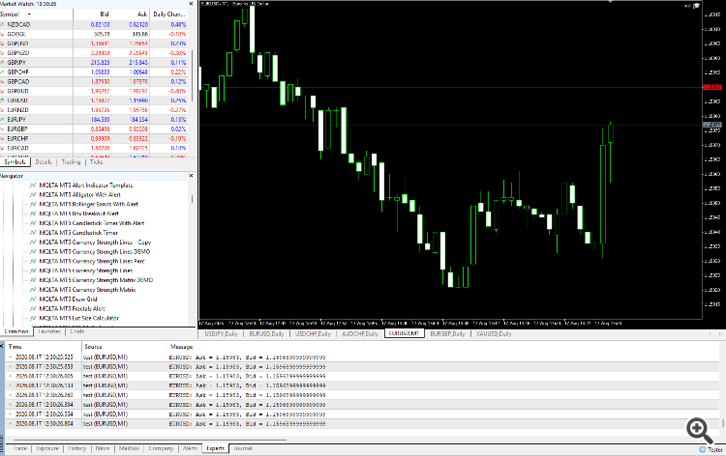Select the log entry at 12:30:25.525
The height and width of the screenshot is (456, 726).
pos(363,357)
